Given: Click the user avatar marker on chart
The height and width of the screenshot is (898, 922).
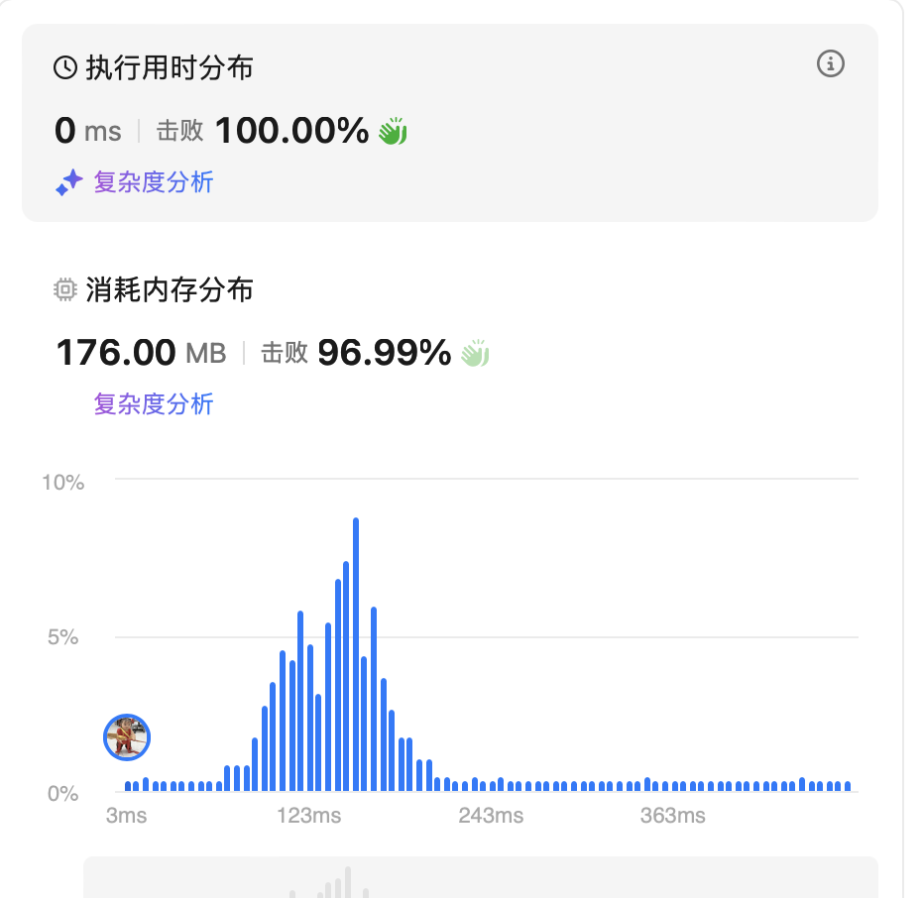Looking at the screenshot, I should (x=127, y=737).
